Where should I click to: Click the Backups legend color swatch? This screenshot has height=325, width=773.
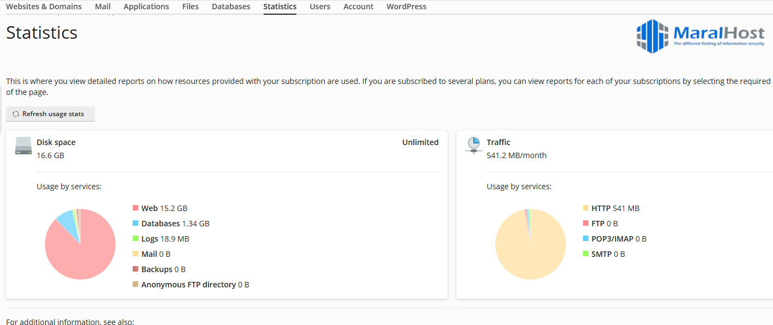tap(135, 269)
